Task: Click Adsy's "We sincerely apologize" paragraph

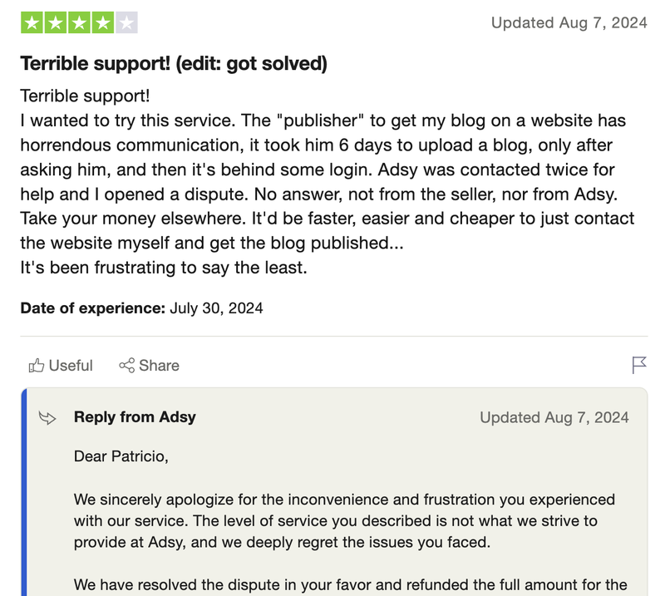Action: [x=344, y=522]
